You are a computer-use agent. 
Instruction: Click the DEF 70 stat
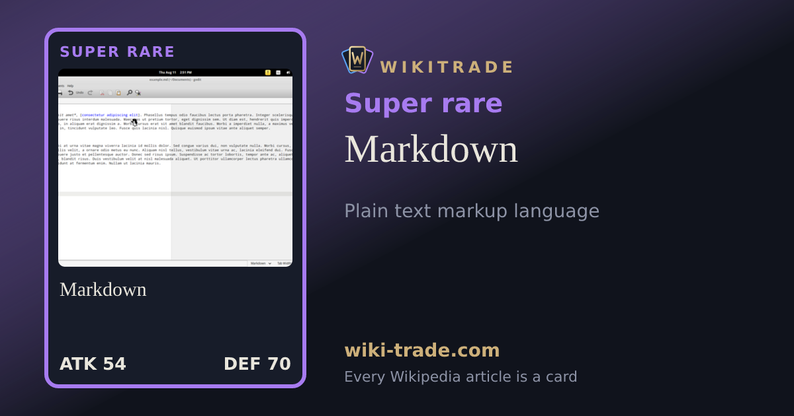tap(257, 364)
